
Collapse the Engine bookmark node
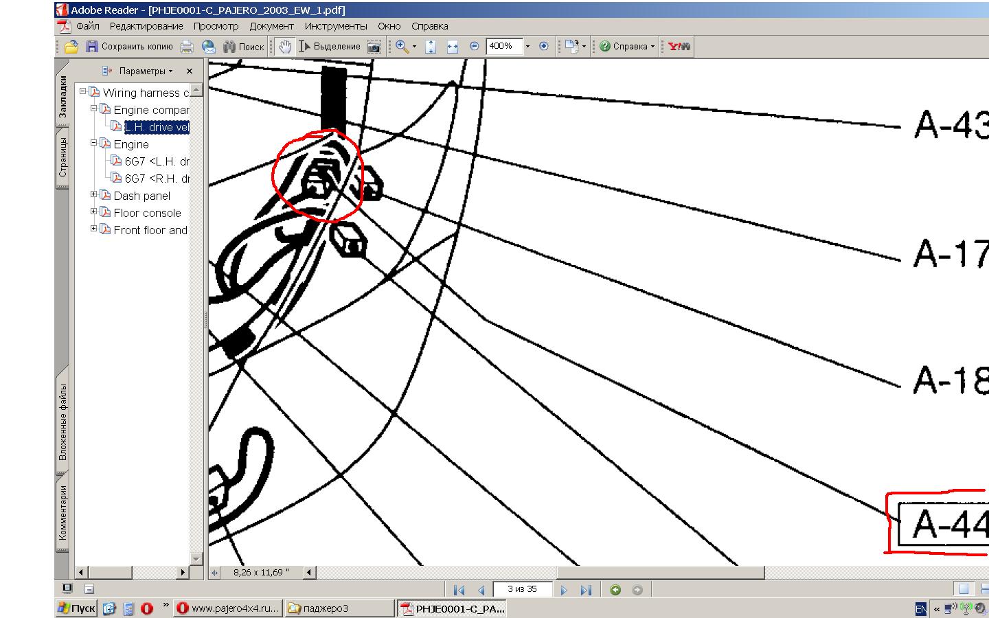pyautogui.click(x=94, y=144)
